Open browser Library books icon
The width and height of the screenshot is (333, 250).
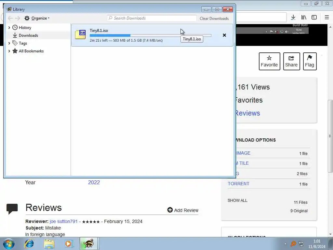coord(304,18)
